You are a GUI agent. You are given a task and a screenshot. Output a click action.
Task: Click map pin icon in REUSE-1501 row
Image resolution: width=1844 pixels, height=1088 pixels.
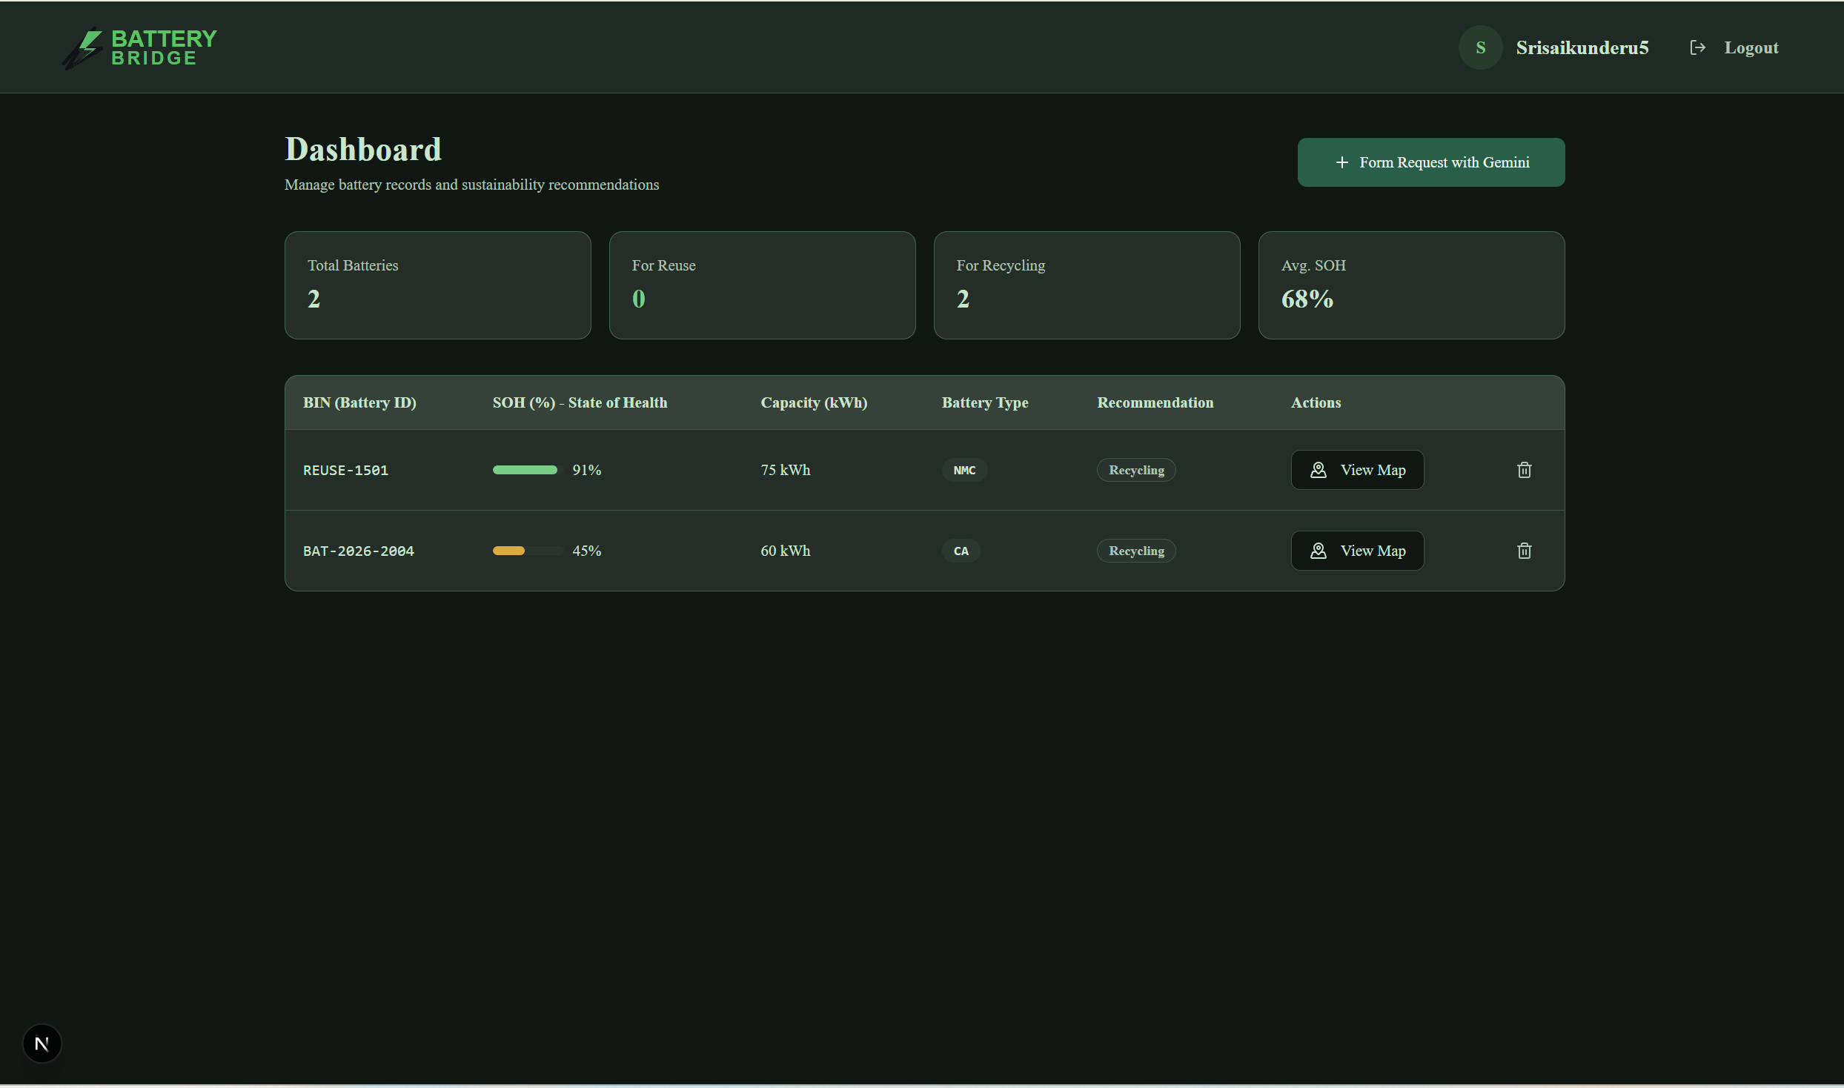pyautogui.click(x=1318, y=470)
